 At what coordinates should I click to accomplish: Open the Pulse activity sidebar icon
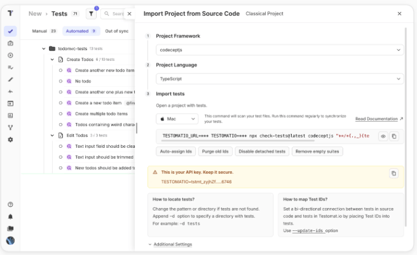(10, 91)
